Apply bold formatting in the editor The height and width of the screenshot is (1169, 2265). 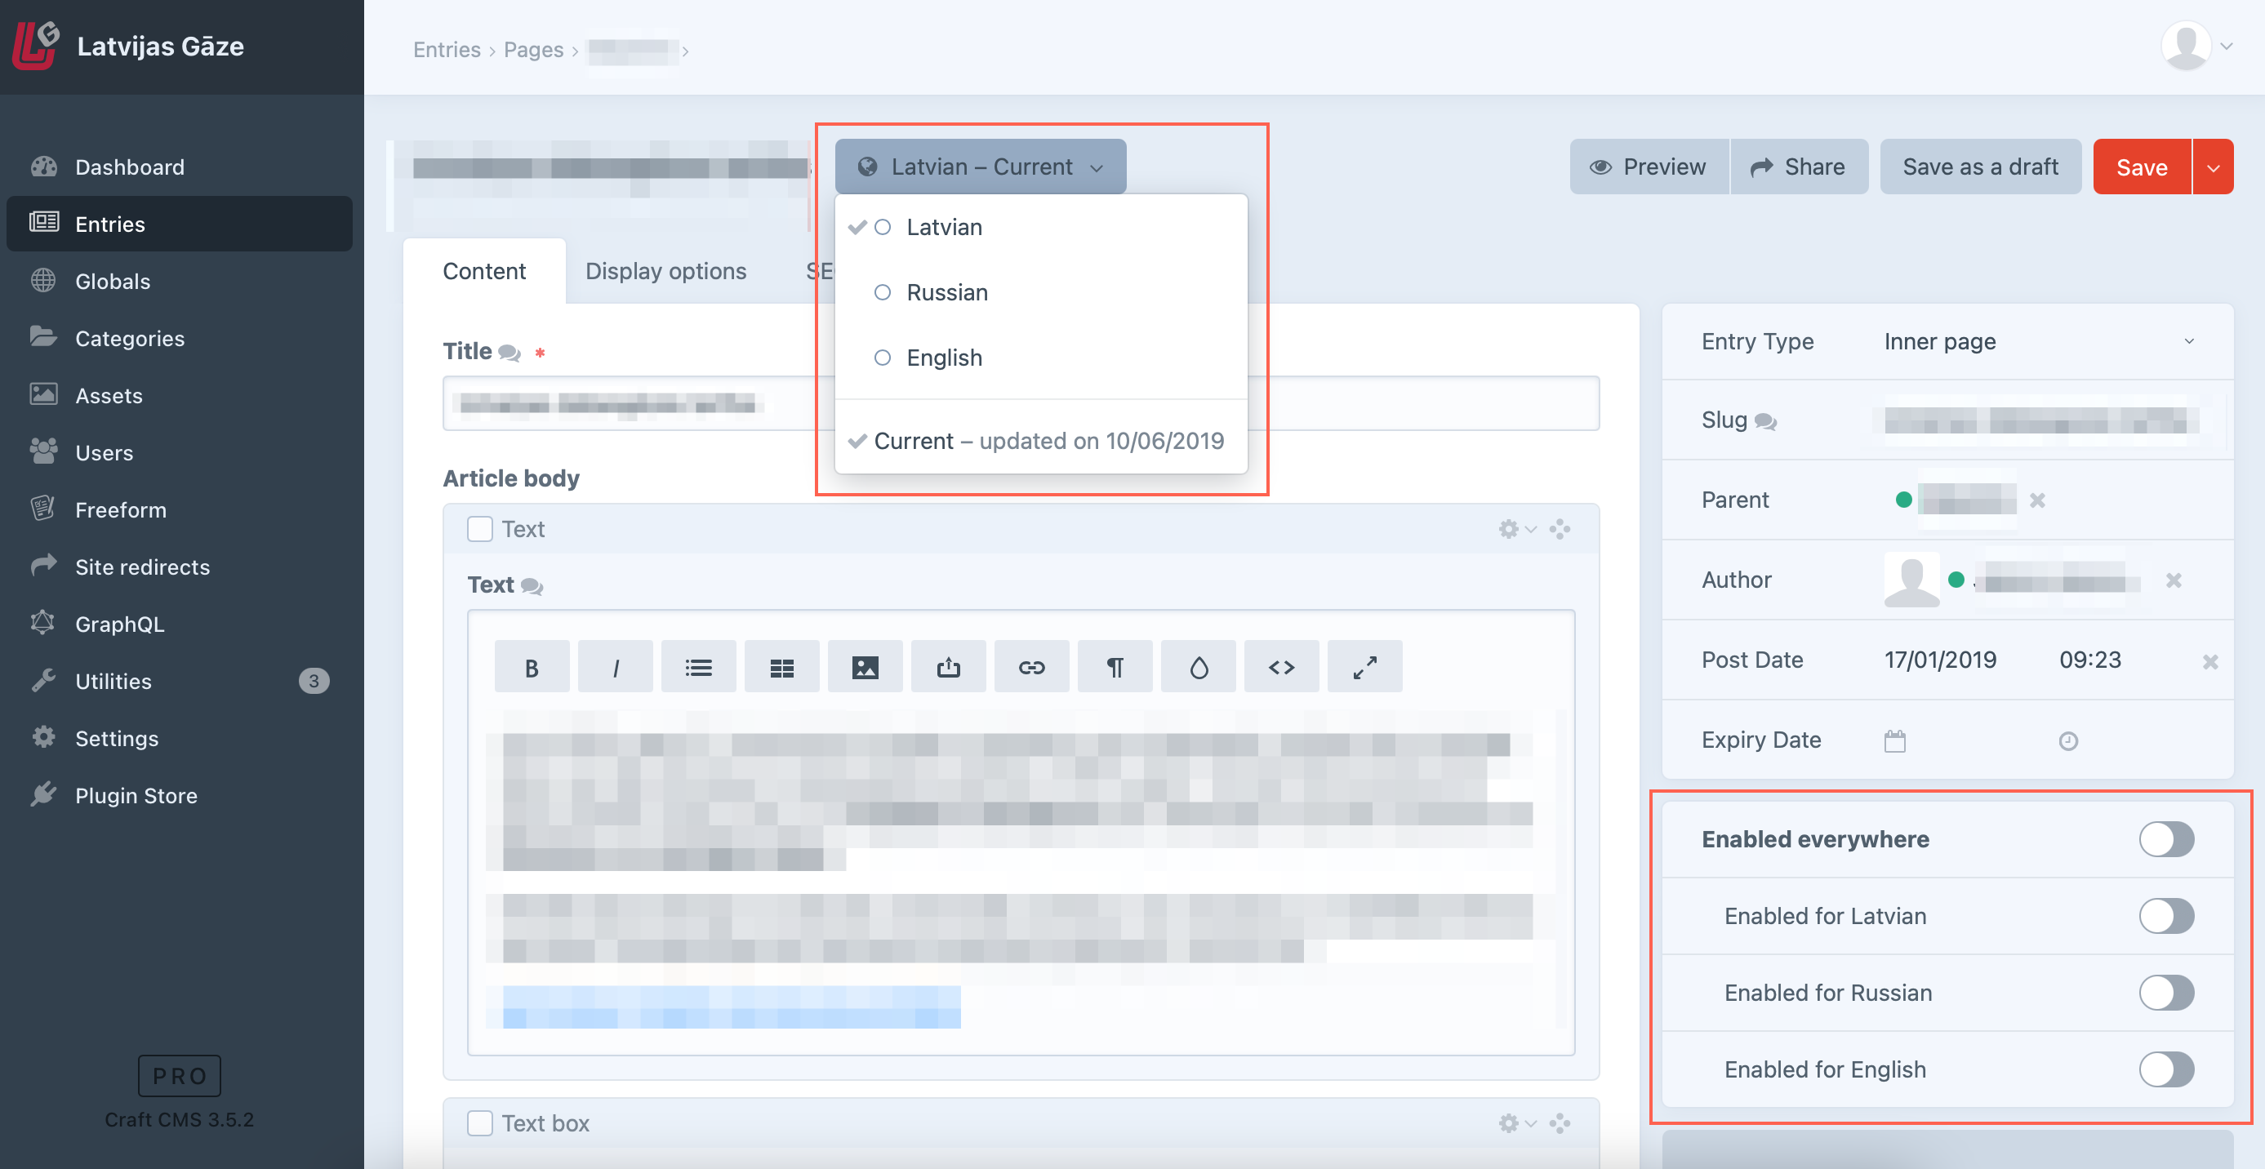click(x=531, y=666)
